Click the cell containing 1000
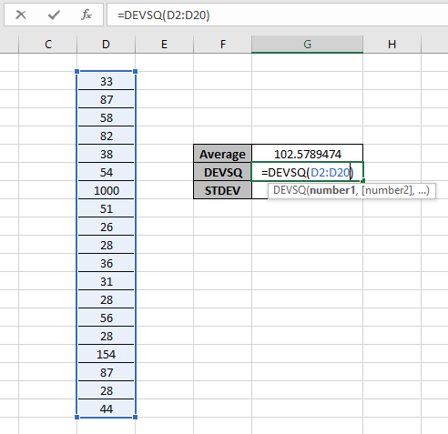The height and width of the screenshot is (434, 448). click(106, 190)
